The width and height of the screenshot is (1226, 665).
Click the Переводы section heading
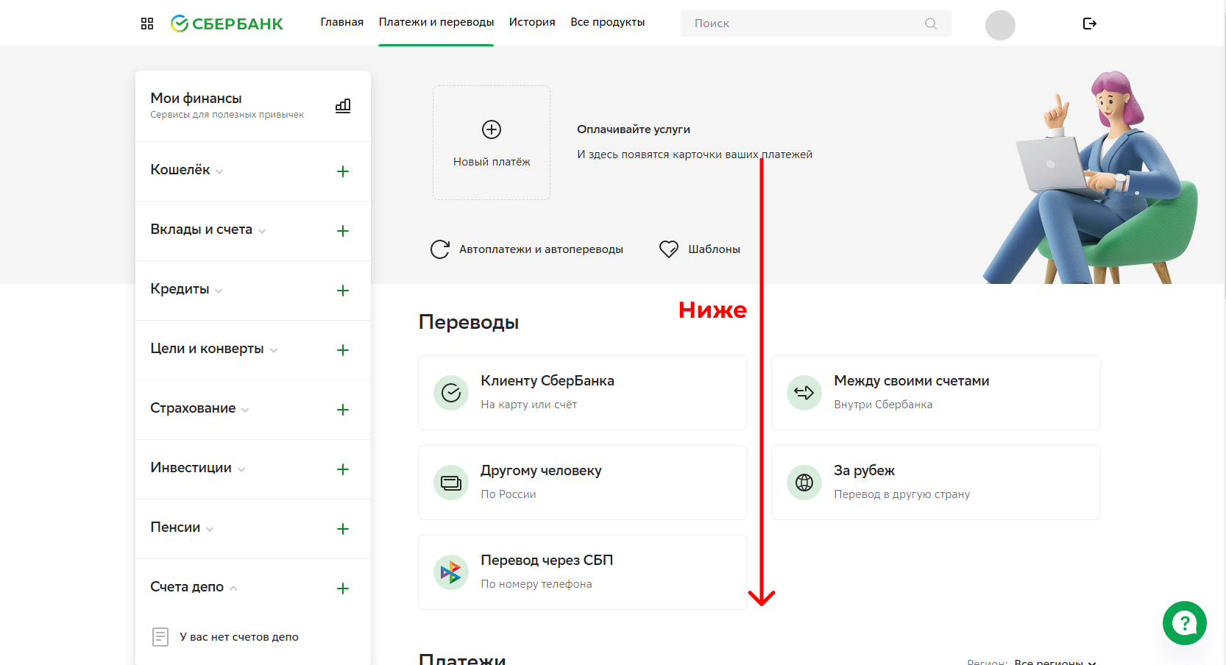pos(469,322)
